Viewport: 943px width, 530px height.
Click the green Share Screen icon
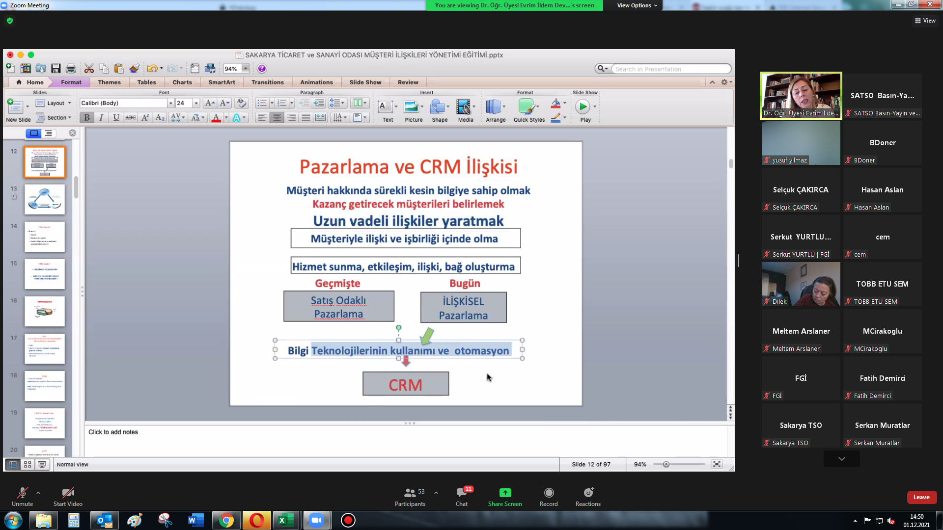pos(505,492)
